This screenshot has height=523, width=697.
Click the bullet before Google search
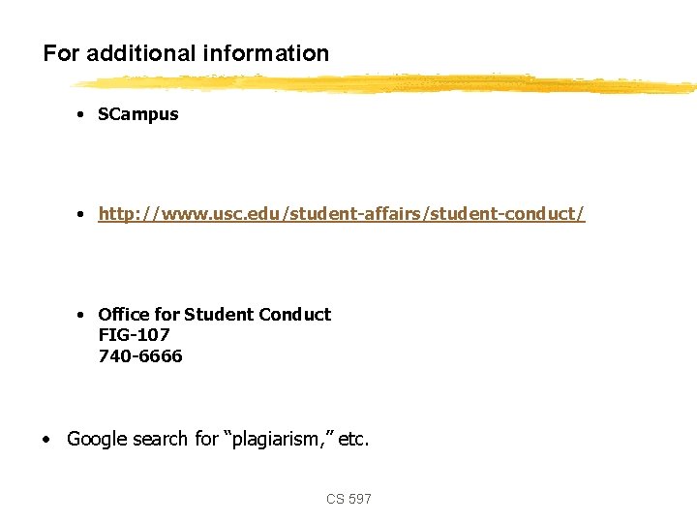pyautogui.click(x=46, y=440)
